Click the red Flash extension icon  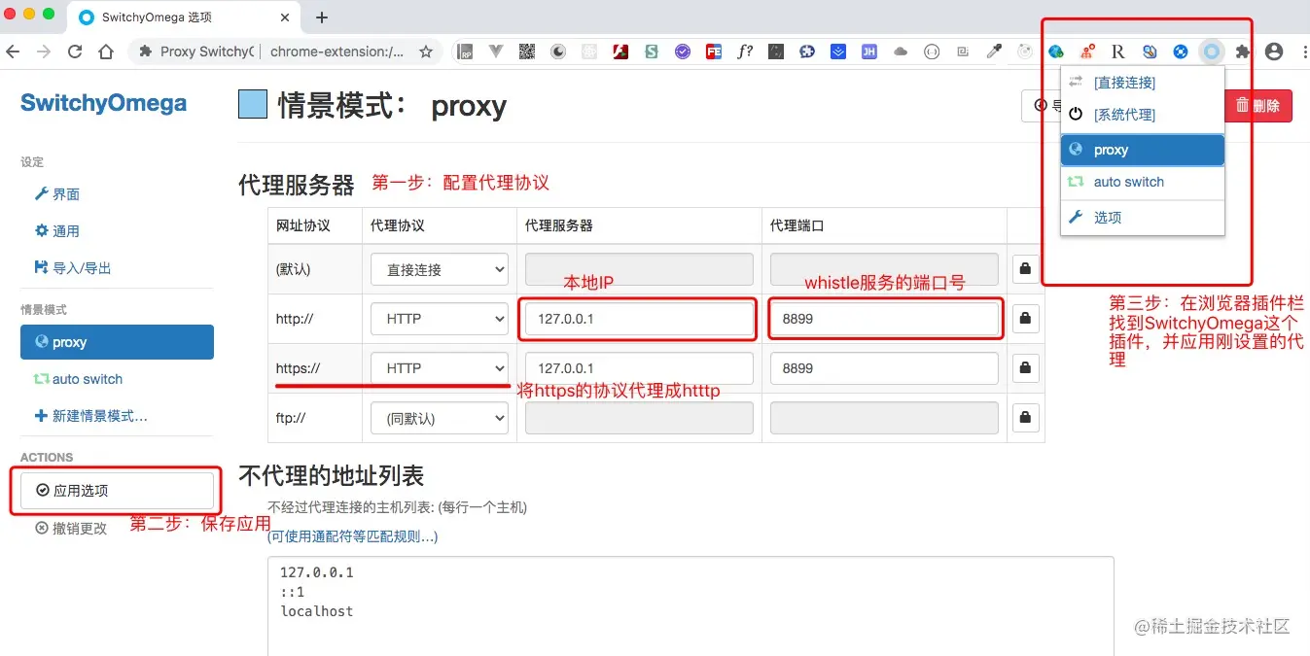(x=620, y=52)
